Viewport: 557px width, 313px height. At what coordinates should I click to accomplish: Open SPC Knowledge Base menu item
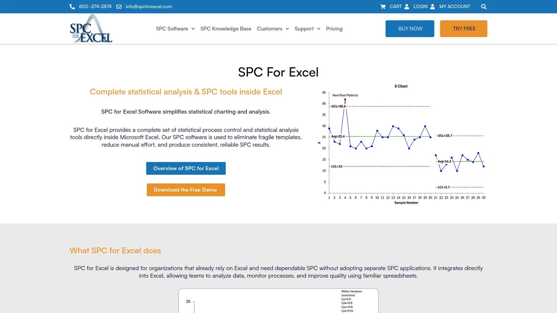click(x=226, y=29)
